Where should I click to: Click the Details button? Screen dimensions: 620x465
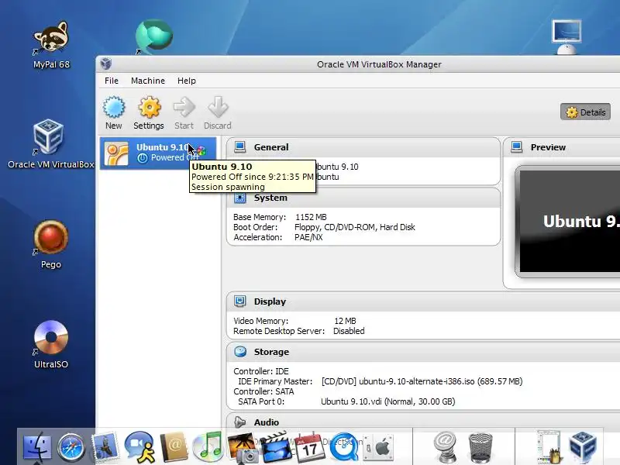[585, 112]
